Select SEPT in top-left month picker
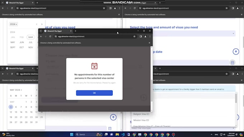 pos(13,48)
